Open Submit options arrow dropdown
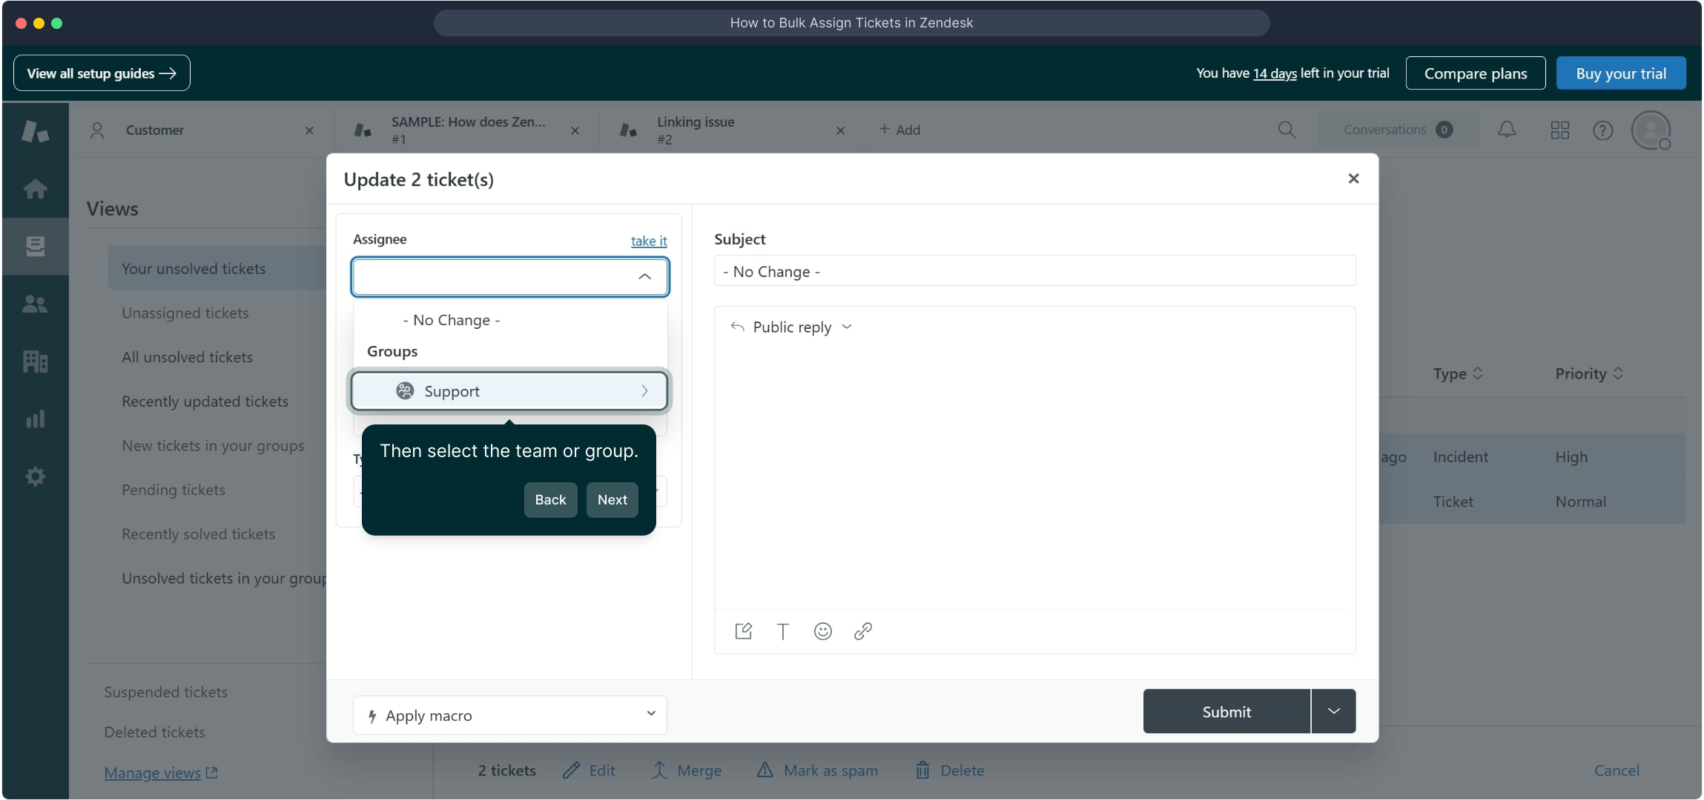This screenshot has height=800, width=1704. point(1333,711)
